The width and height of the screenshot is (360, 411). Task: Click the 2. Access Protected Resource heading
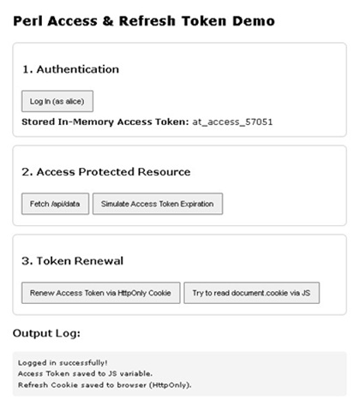coord(106,172)
